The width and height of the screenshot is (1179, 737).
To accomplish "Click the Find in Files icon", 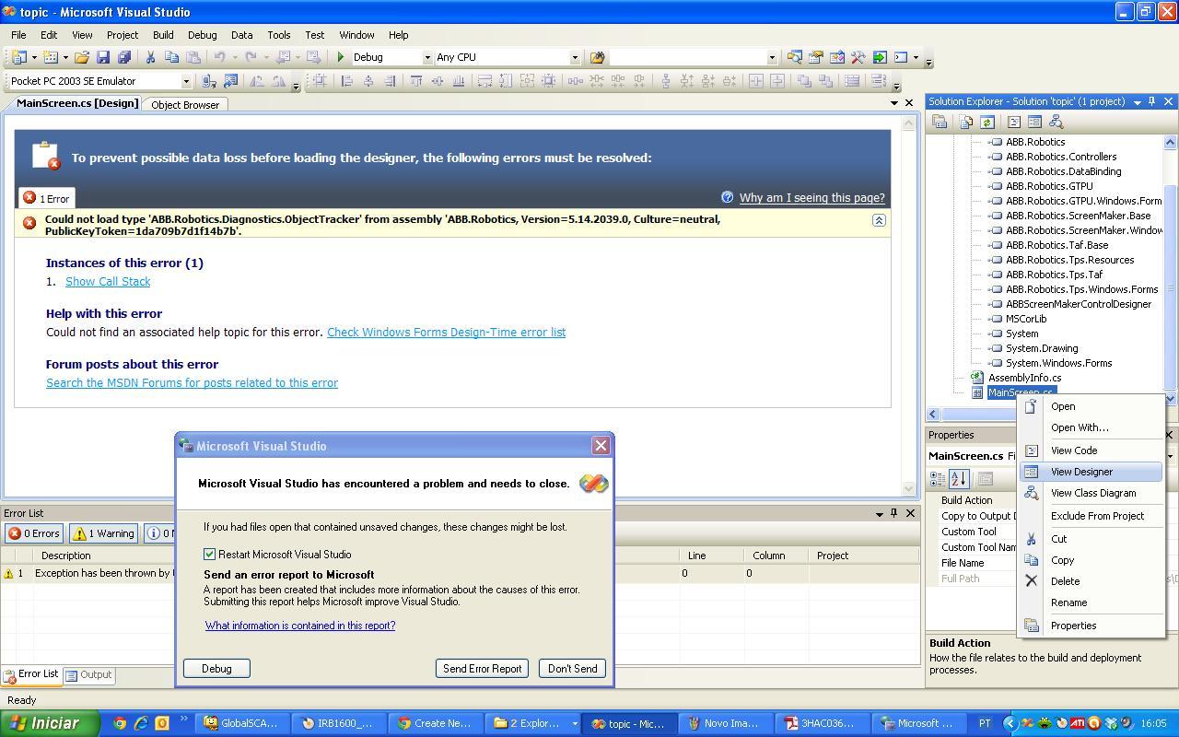I will (597, 57).
